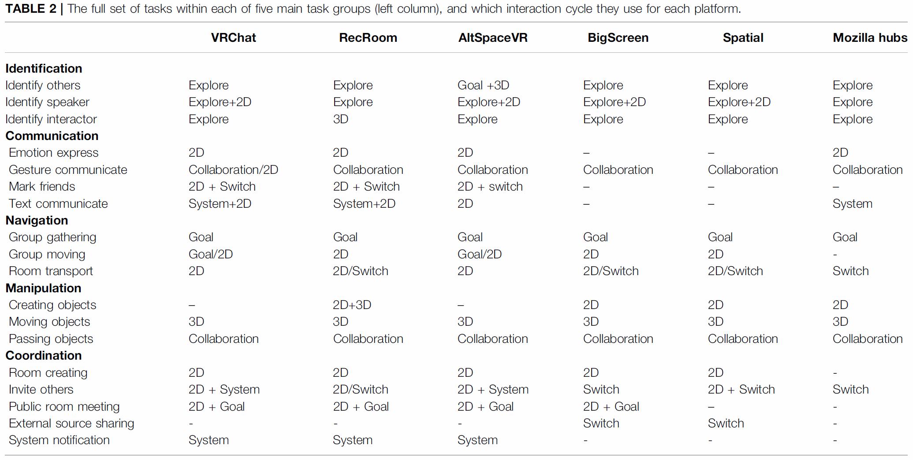Select the Identification group heading
This screenshot has width=913, height=460.
tap(44, 68)
